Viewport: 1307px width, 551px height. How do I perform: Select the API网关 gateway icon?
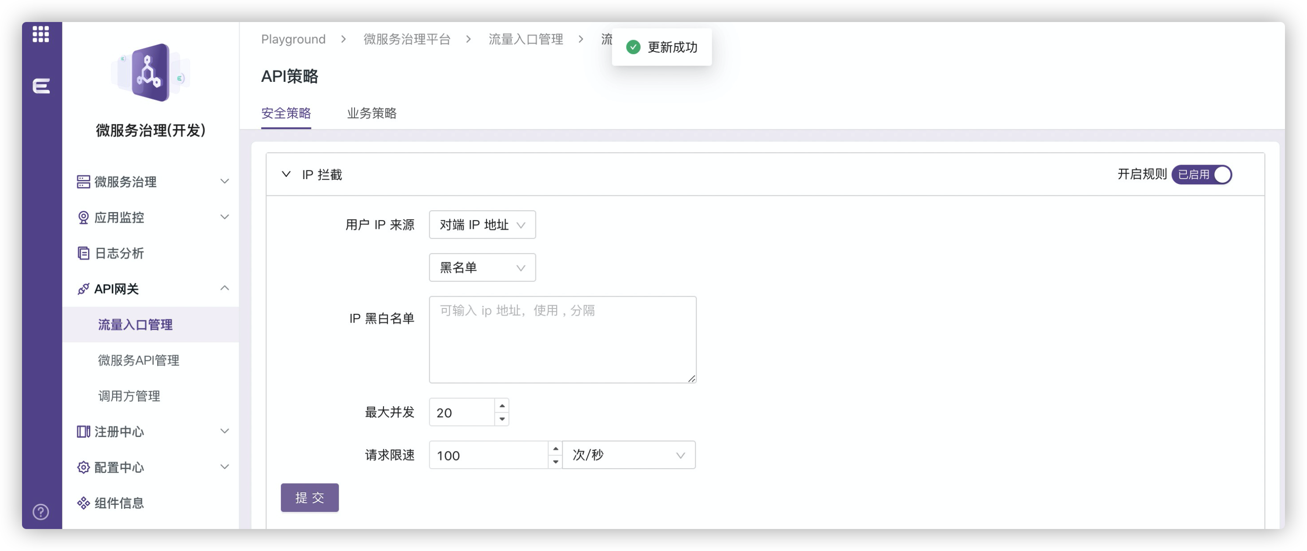(x=83, y=288)
